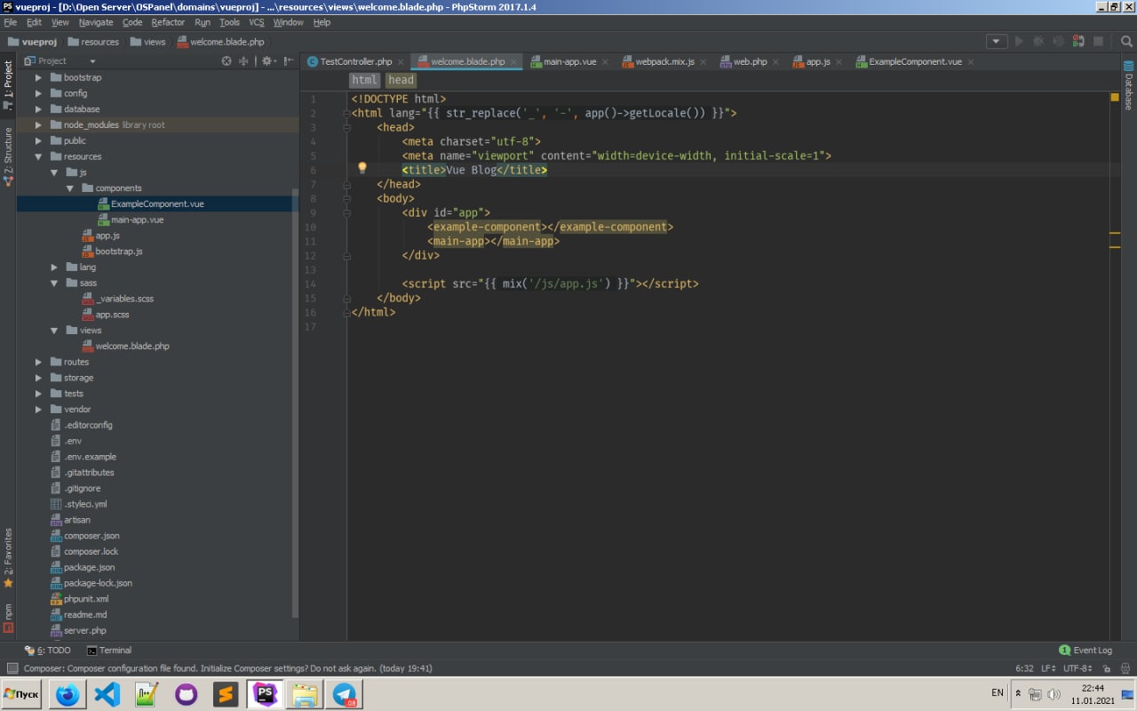This screenshot has width=1137, height=711.
Task: Open Project panel gear settings
Action: tap(266, 60)
